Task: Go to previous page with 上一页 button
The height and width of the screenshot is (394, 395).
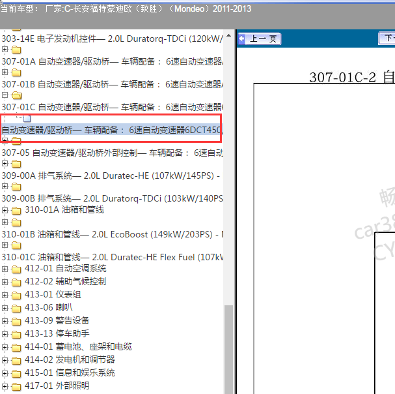Action: coord(260,39)
